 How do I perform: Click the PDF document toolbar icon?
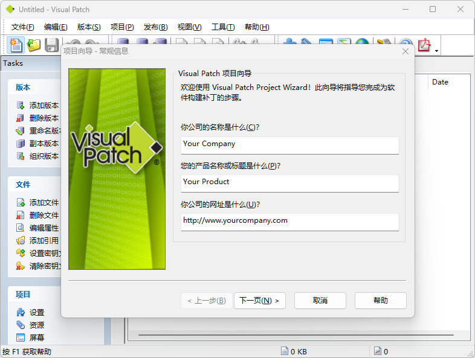(x=424, y=45)
